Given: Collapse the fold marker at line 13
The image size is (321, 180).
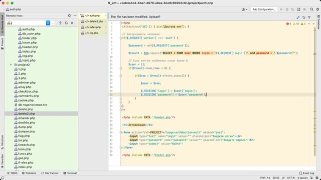Looking at the screenshot, I should point(121,68).
